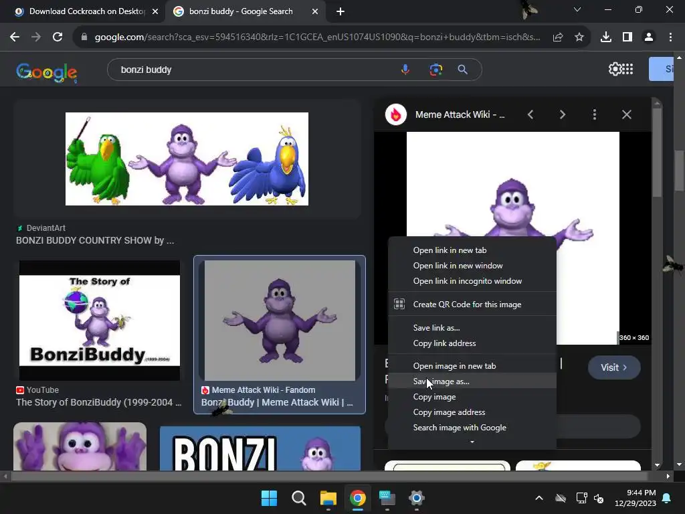
Task: Click the Chrome taskbar icon
Action: pyautogui.click(x=357, y=498)
